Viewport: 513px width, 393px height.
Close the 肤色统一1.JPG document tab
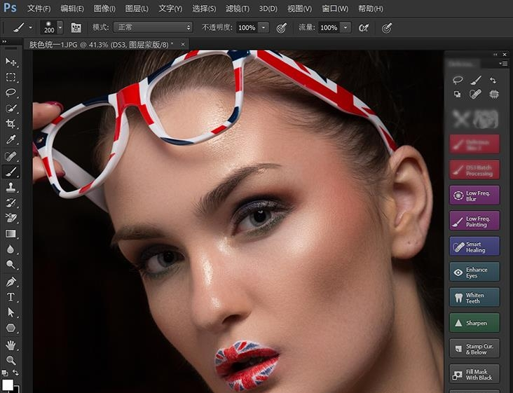click(184, 43)
